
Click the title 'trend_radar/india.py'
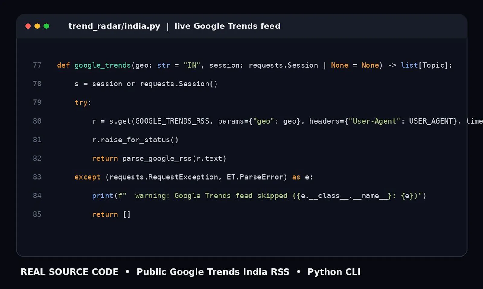[x=114, y=26]
